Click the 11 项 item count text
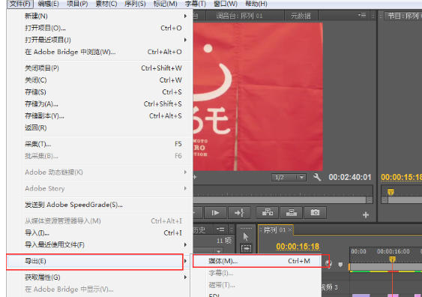422x297 pixels. [x=224, y=241]
